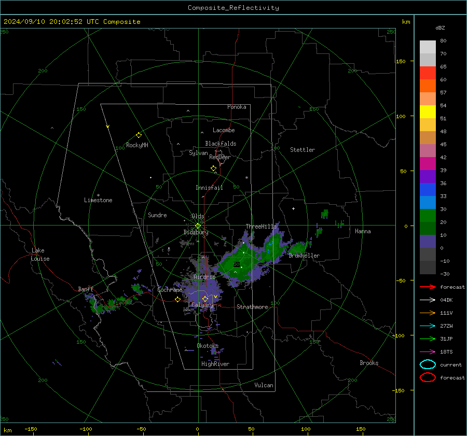
Task: Click the asterisk marker above Limestone
Action: click(98, 195)
